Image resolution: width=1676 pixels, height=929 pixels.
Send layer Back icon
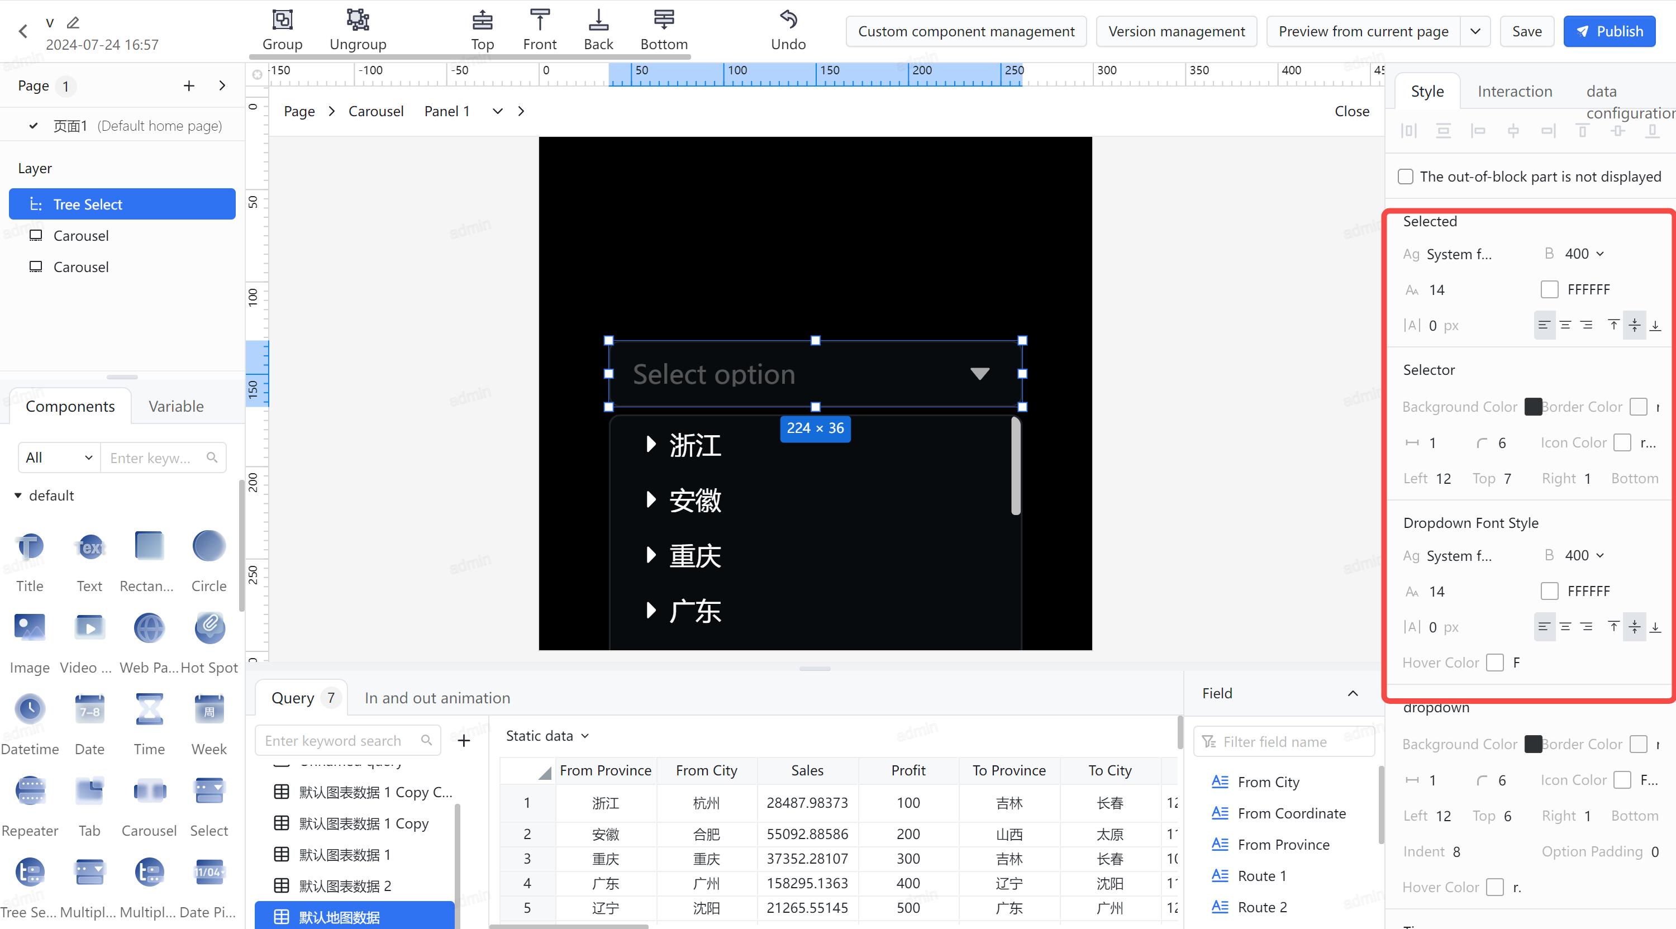(x=598, y=20)
